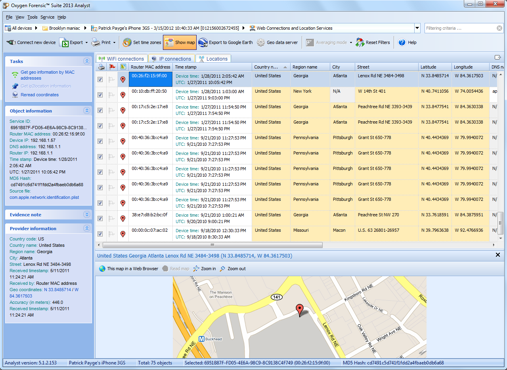507x370 pixels.
Task: Click Get geo information by MAC addresses
Action: tap(48, 75)
